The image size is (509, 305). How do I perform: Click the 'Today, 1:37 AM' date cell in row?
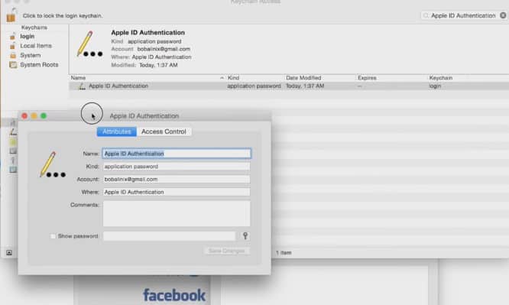pos(305,86)
